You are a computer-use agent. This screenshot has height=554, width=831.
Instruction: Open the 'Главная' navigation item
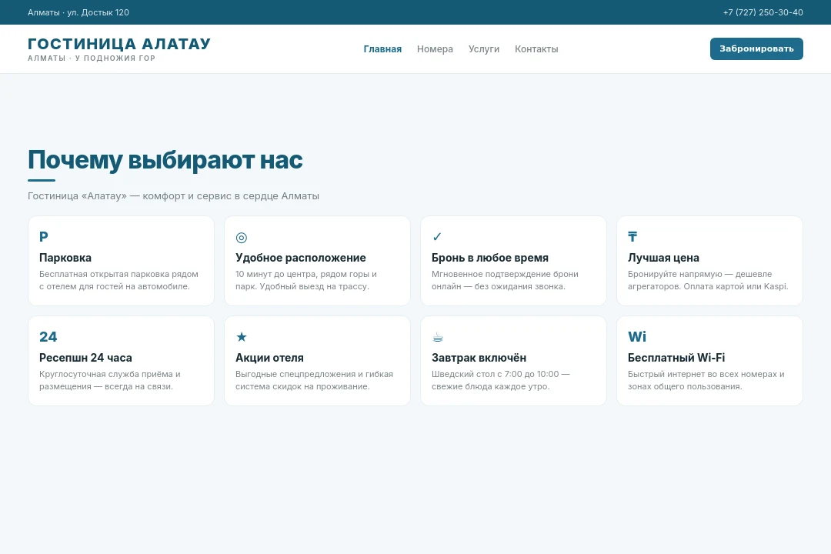click(x=382, y=48)
